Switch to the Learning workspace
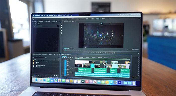The width and height of the screenshot is (176, 96). [x=63, y=19]
